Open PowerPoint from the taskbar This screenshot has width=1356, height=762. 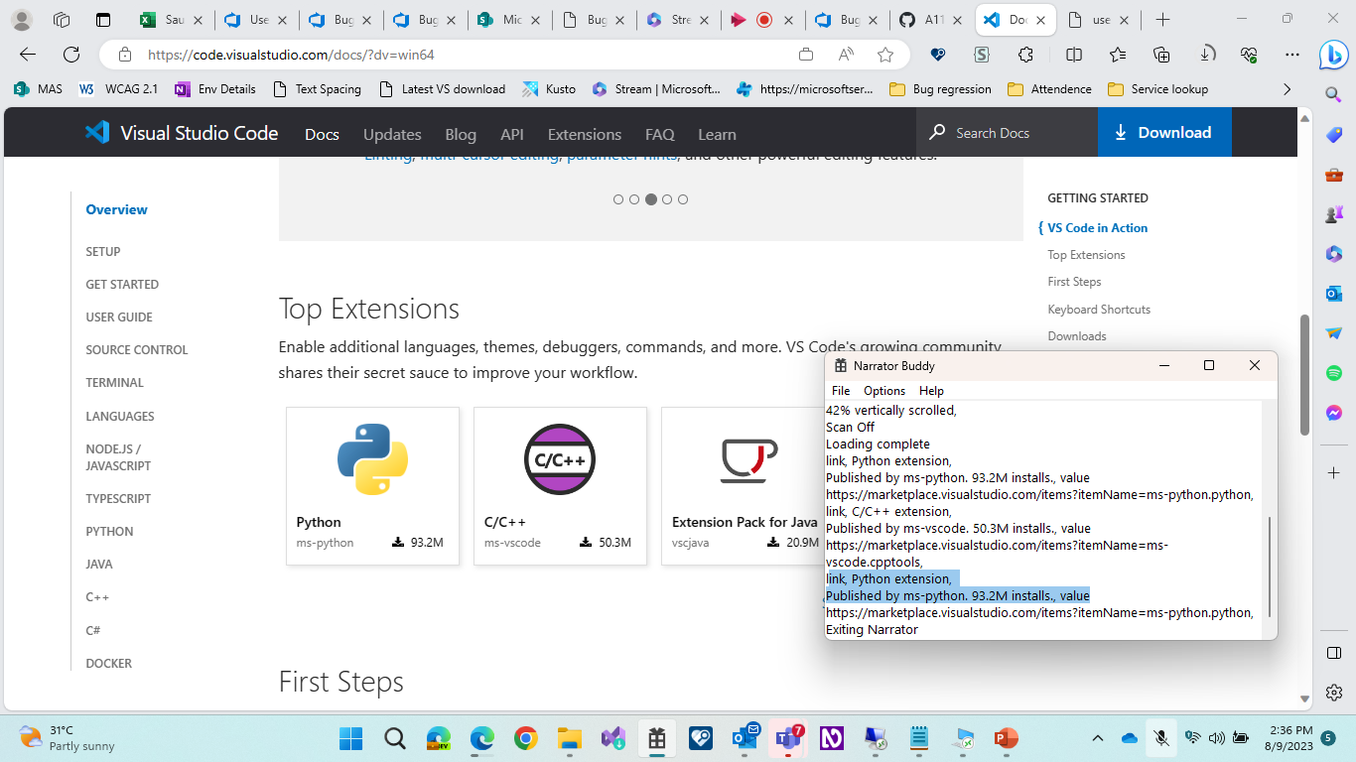pos(1006,738)
